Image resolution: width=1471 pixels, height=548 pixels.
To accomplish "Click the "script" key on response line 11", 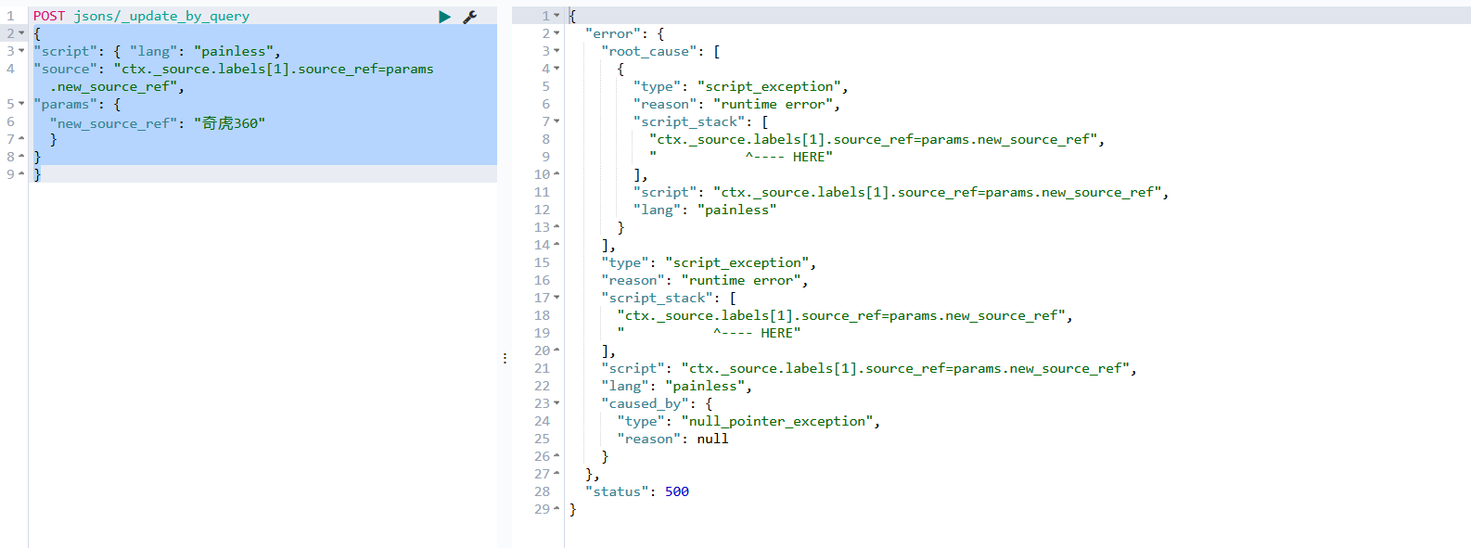I will (x=665, y=192).
